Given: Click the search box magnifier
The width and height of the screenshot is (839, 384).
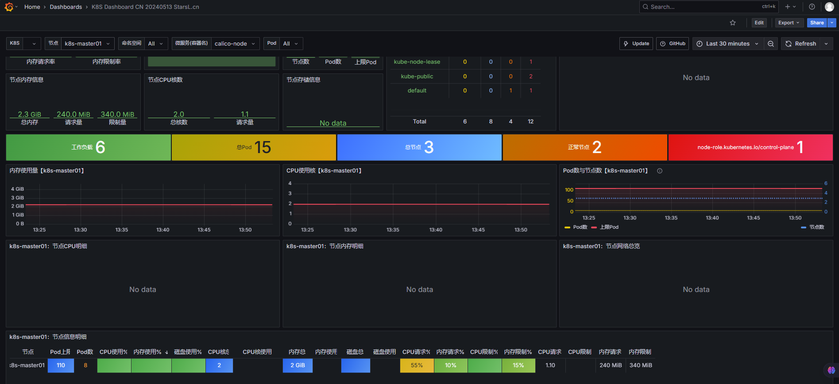Looking at the screenshot, I should [646, 7].
